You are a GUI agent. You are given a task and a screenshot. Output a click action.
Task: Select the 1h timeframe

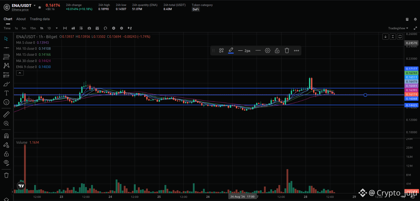(x=41, y=28)
